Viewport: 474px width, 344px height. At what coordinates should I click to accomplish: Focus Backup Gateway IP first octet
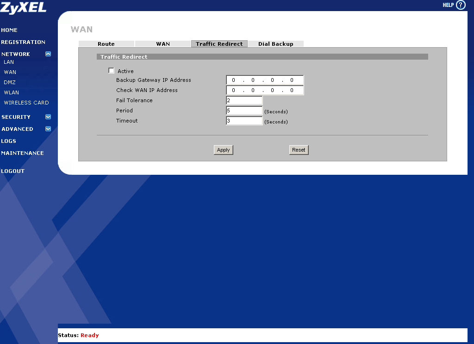pos(233,80)
